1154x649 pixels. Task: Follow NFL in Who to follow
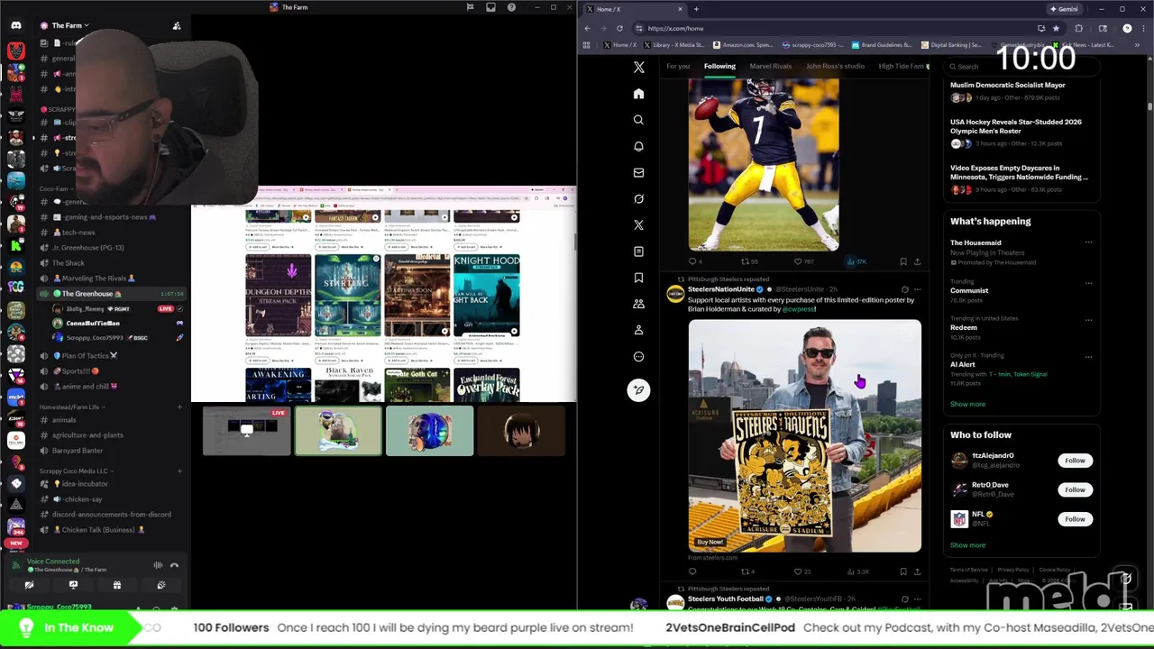(1075, 519)
